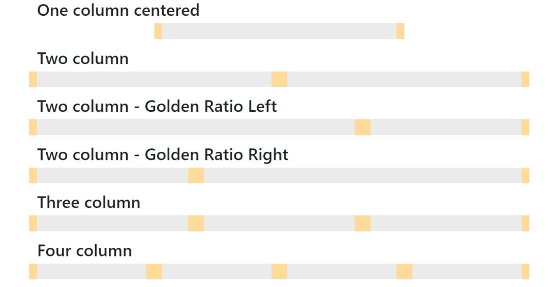This screenshot has height=287, width=549.
Task: Select the middle column in Three column row
Action: click(x=279, y=223)
